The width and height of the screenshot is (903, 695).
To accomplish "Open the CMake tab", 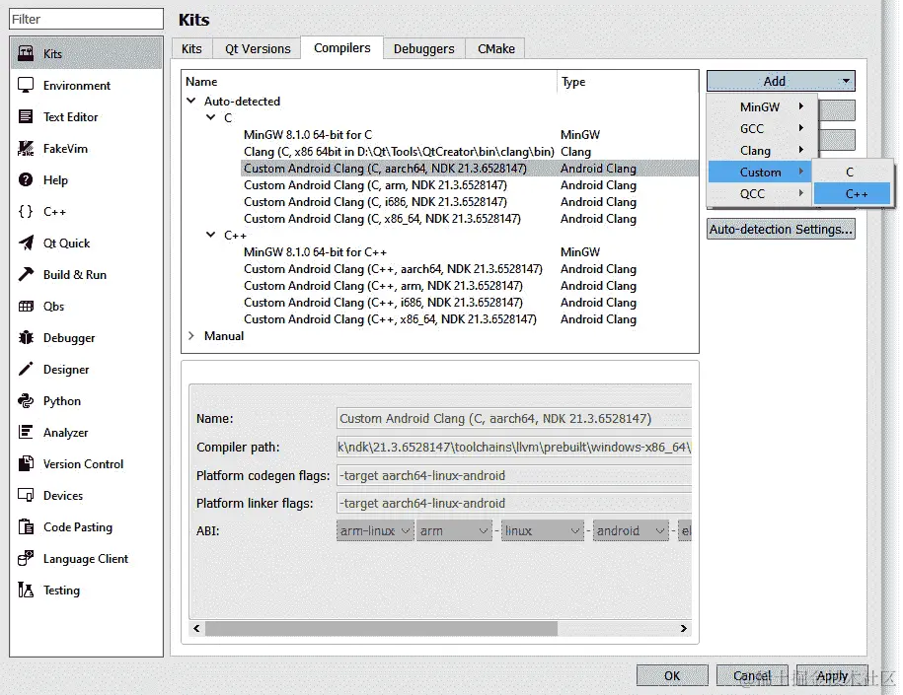I will click(495, 49).
